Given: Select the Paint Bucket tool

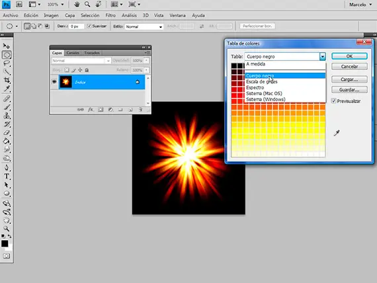Looking at the screenshot, I should point(7,141).
